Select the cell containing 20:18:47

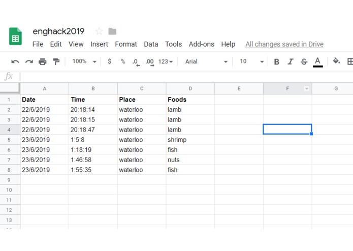(x=93, y=130)
